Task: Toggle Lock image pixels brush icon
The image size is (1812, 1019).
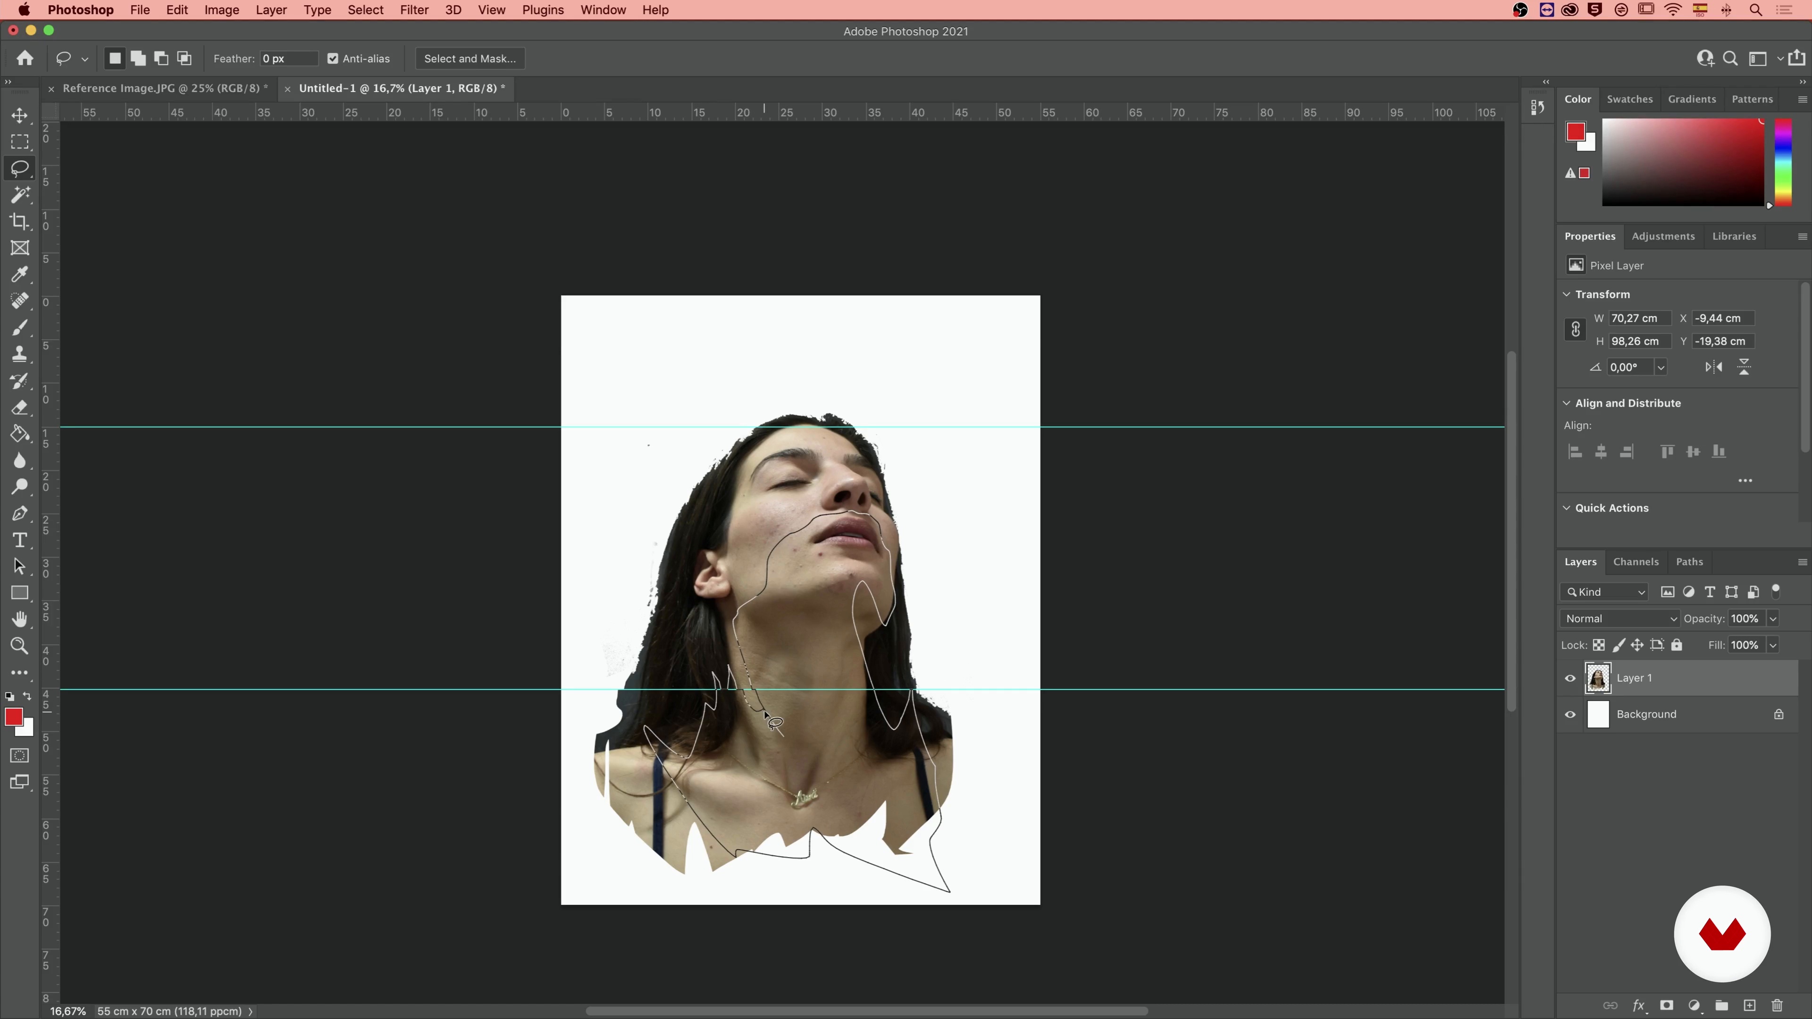Action: (x=1619, y=645)
